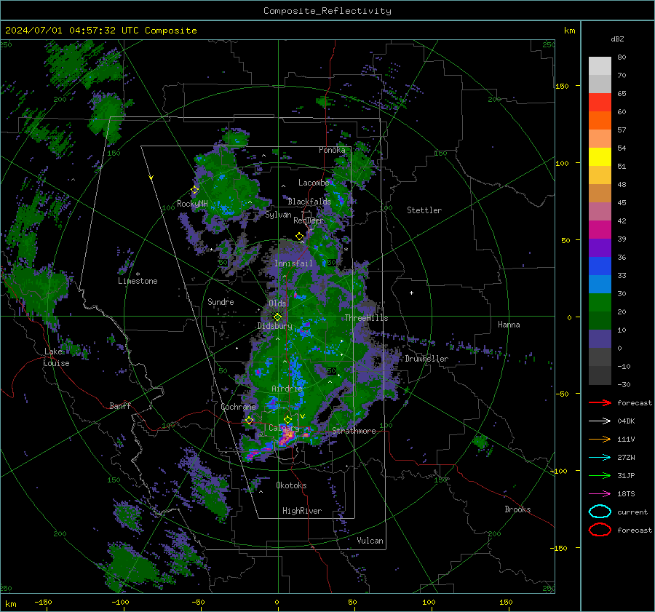Click the Brooks town label
This screenshot has height=612, width=655.
pos(517,509)
